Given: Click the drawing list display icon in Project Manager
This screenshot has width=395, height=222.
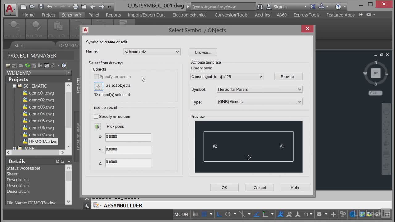Looking at the screenshot, I should [x=47, y=65].
